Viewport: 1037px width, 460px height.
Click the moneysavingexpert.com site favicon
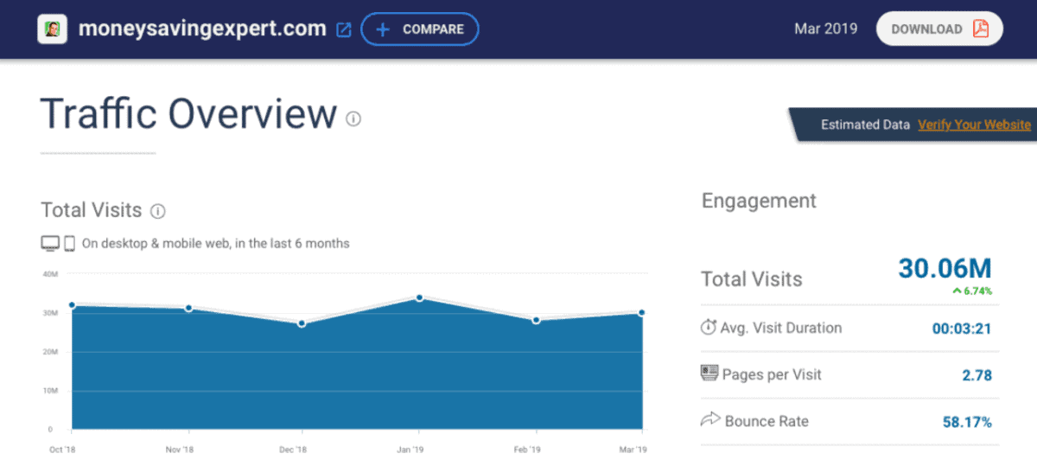(x=52, y=29)
